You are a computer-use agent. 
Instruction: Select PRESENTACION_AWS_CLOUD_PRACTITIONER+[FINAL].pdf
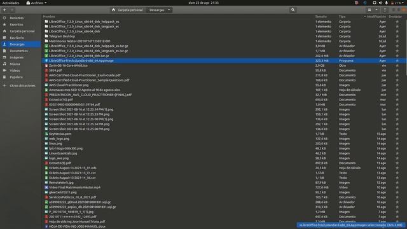[90, 95]
